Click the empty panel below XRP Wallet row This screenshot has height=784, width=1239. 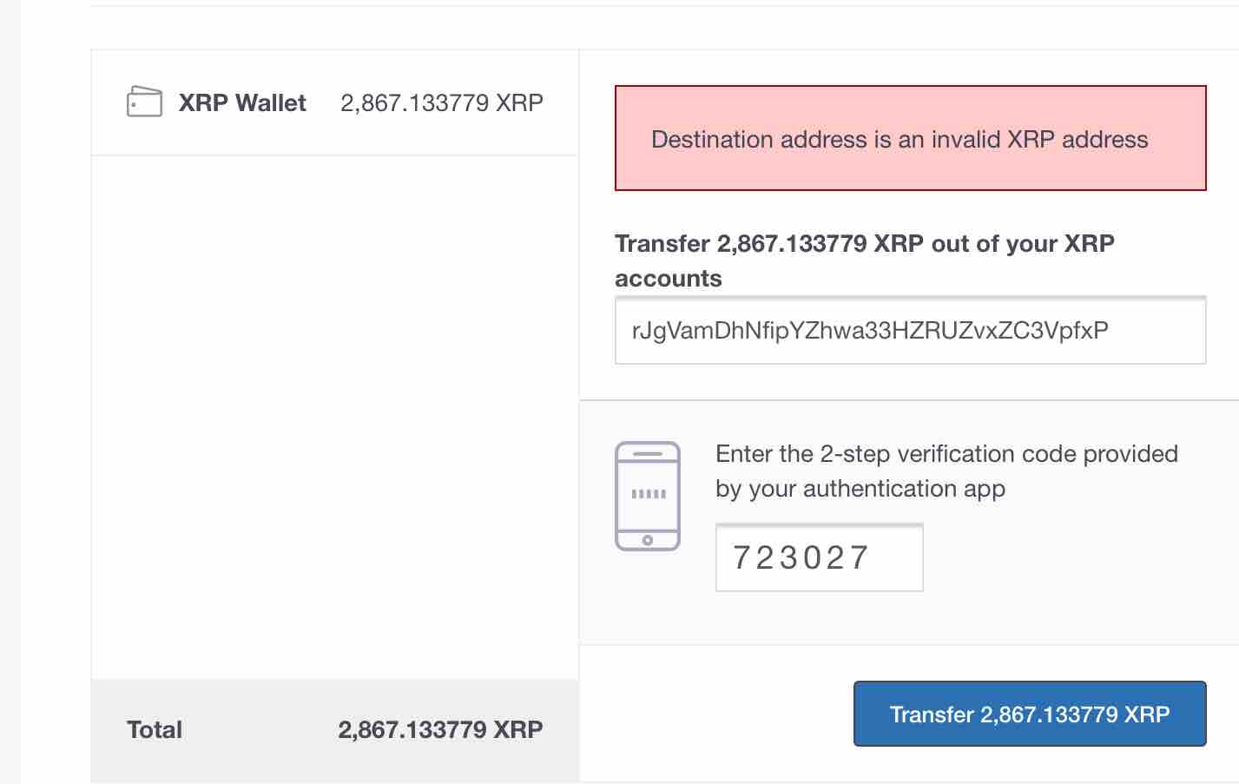click(334, 417)
